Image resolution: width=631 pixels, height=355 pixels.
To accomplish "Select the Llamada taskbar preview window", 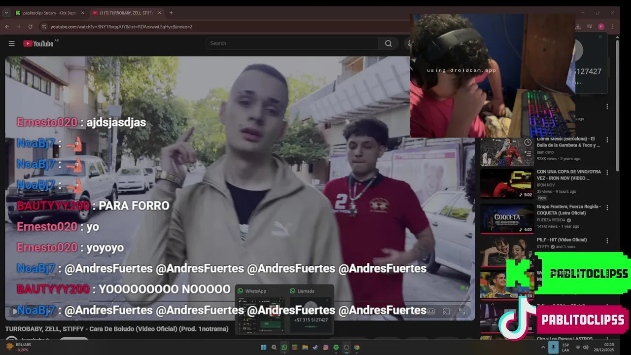I will tap(311, 310).
